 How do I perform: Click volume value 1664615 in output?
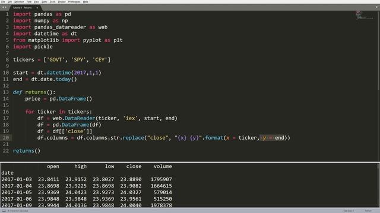161,186
